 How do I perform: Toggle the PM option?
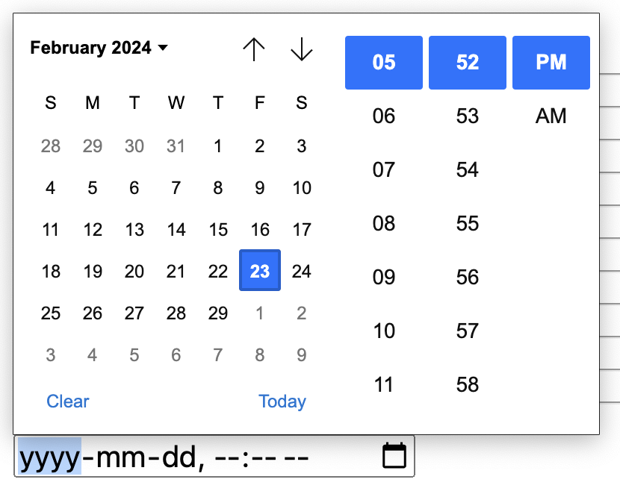[551, 63]
